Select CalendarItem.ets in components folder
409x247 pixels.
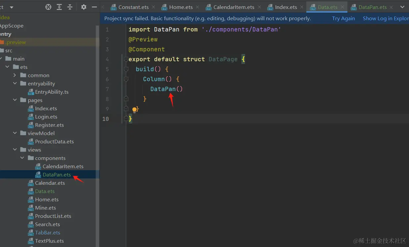63,166
